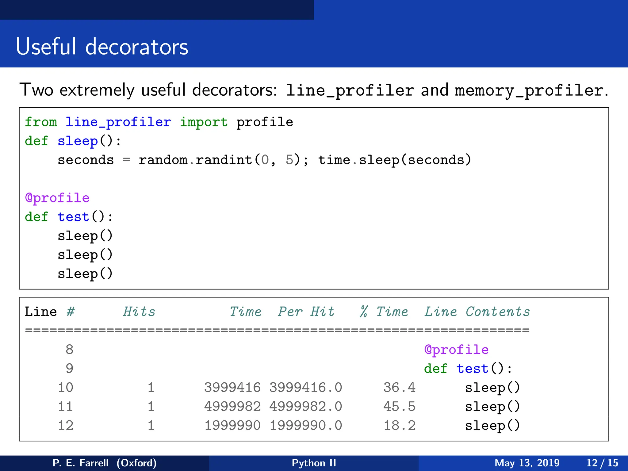Click the 'Line #' column header
Screen dimensions: 628x471
(50, 312)
